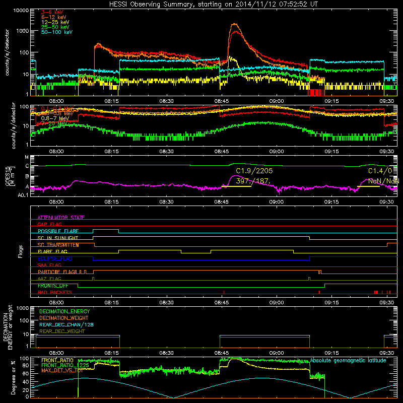Click the Degrees or % axis label
The image size is (403, 403).
coord(13,377)
